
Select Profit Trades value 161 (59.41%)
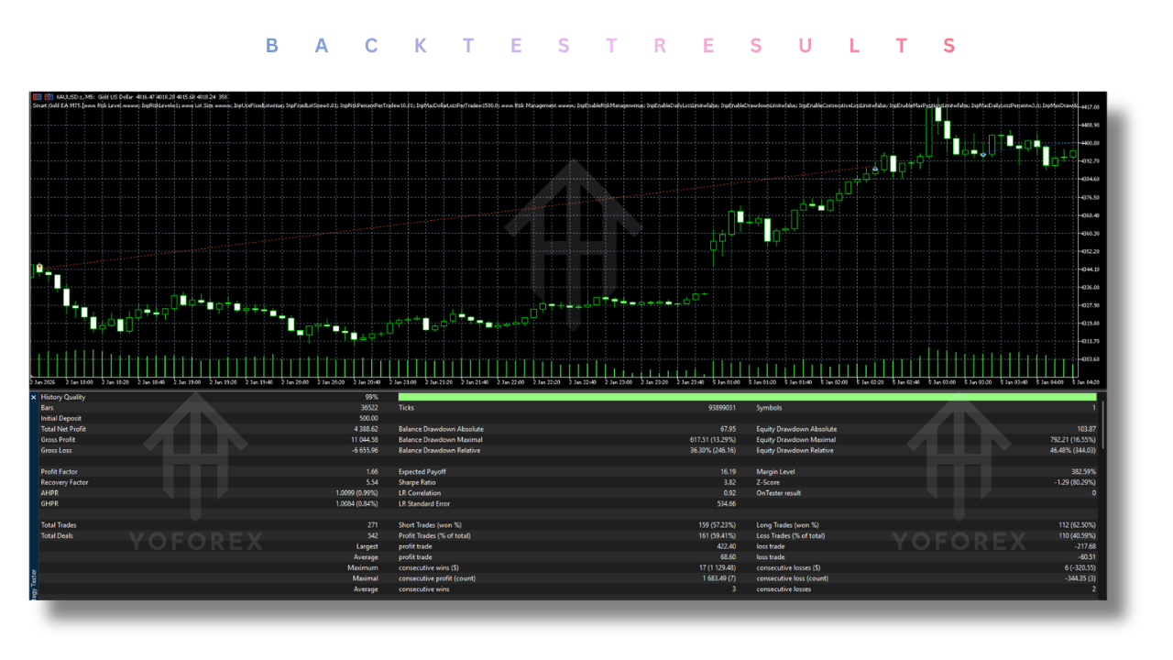(x=718, y=536)
